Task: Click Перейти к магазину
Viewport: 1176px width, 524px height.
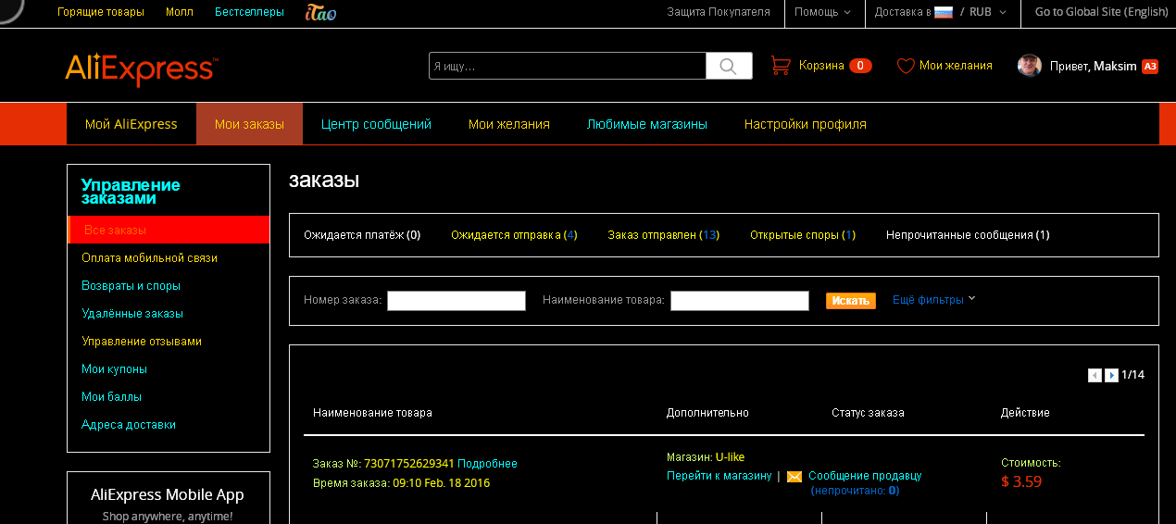Action: click(x=719, y=476)
